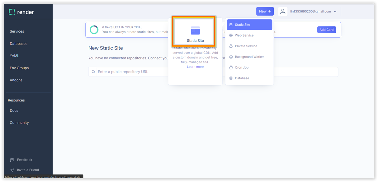This screenshot has width=378, height=182.
Task: Select Static Site in New menu
Action: (x=249, y=25)
